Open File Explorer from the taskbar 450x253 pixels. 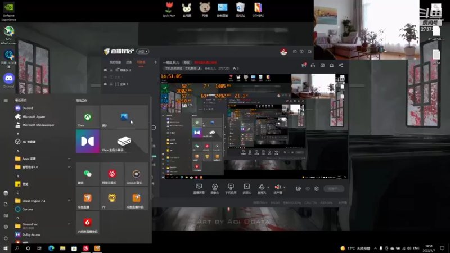point(62,248)
